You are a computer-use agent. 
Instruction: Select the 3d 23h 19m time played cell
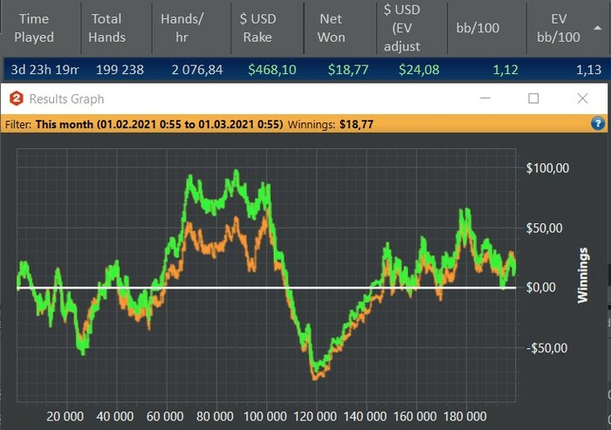pyautogui.click(x=45, y=70)
